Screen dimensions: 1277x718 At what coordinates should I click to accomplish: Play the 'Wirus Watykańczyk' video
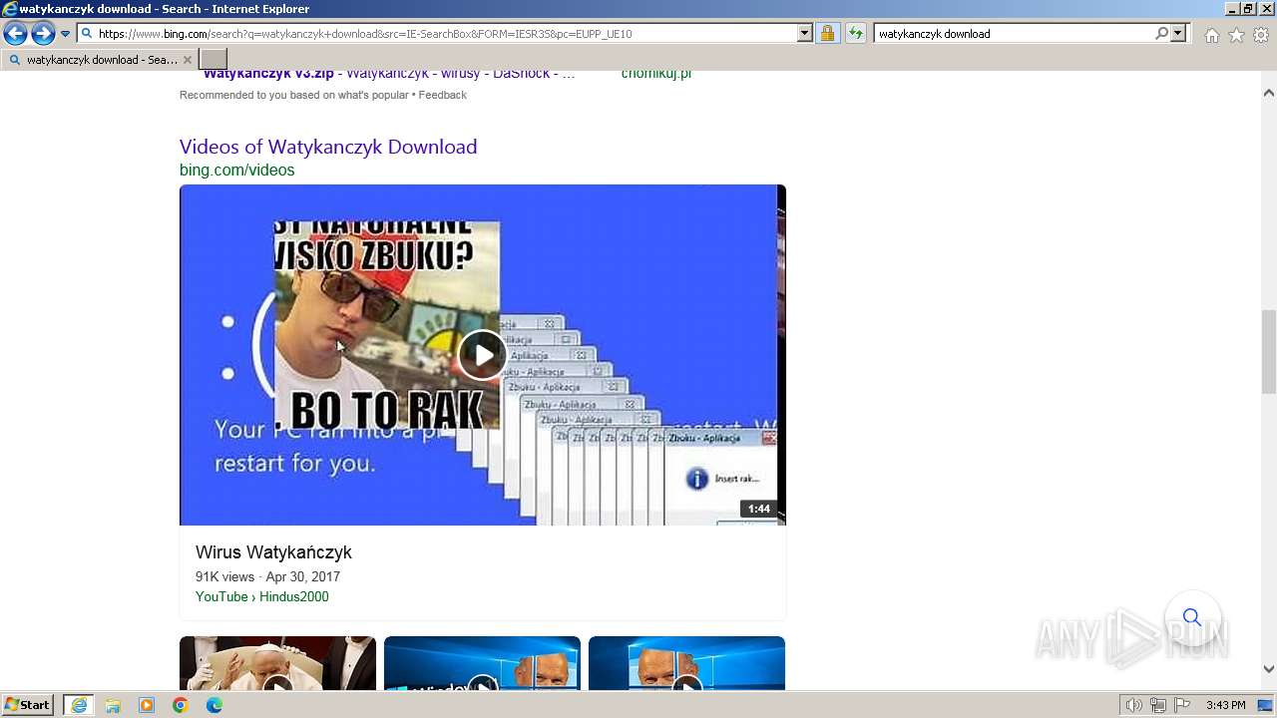tap(483, 355)
